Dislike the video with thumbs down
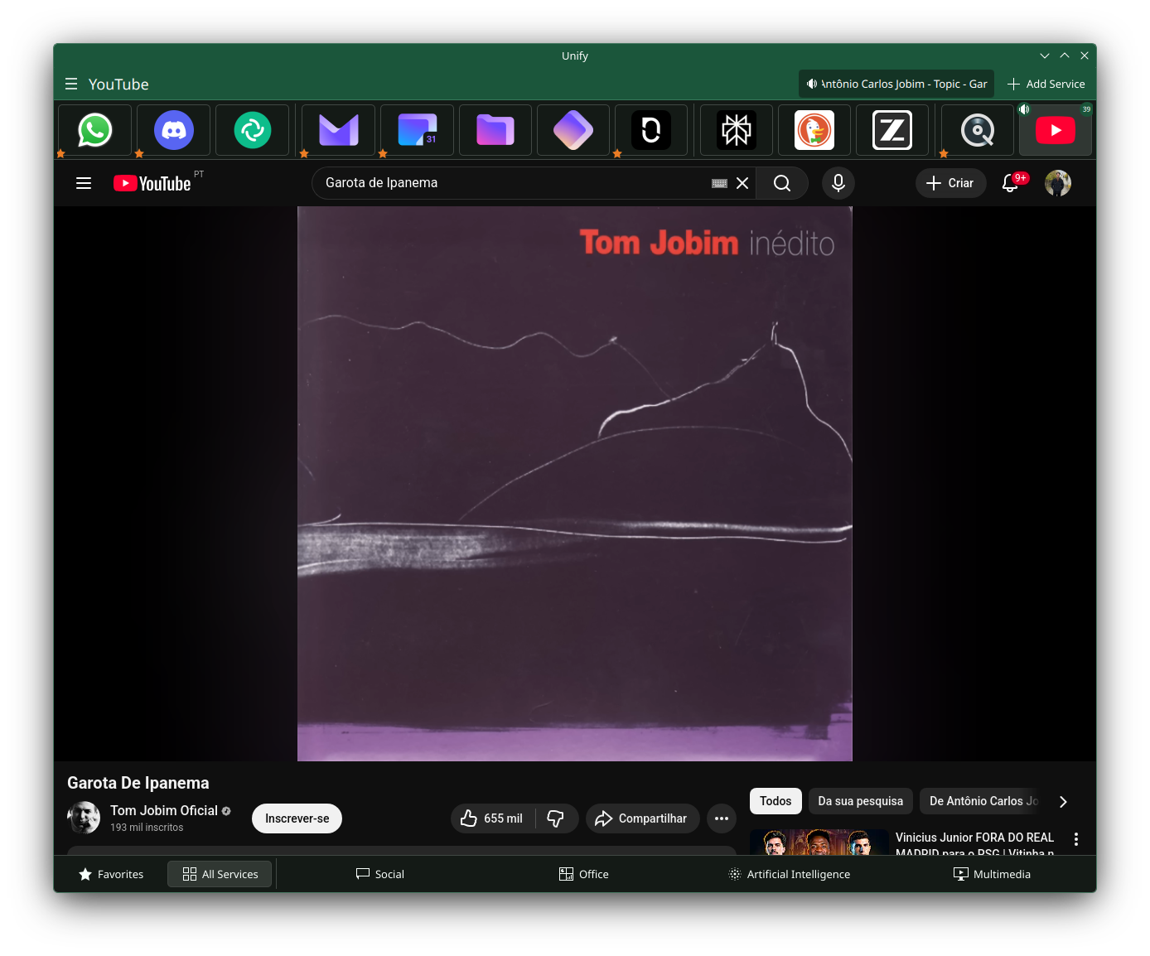 [556, 818]
